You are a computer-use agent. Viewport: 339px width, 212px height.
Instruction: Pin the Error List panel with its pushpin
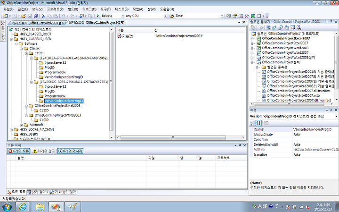pos(240,145)
